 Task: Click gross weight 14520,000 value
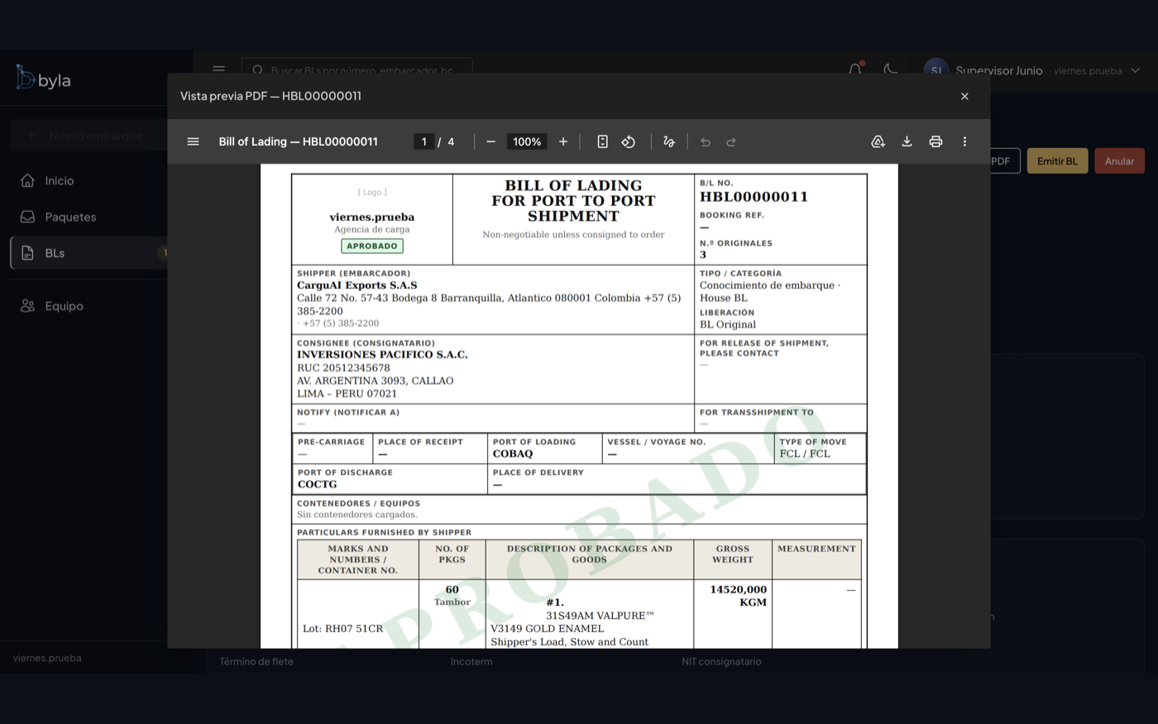point(739,590)
